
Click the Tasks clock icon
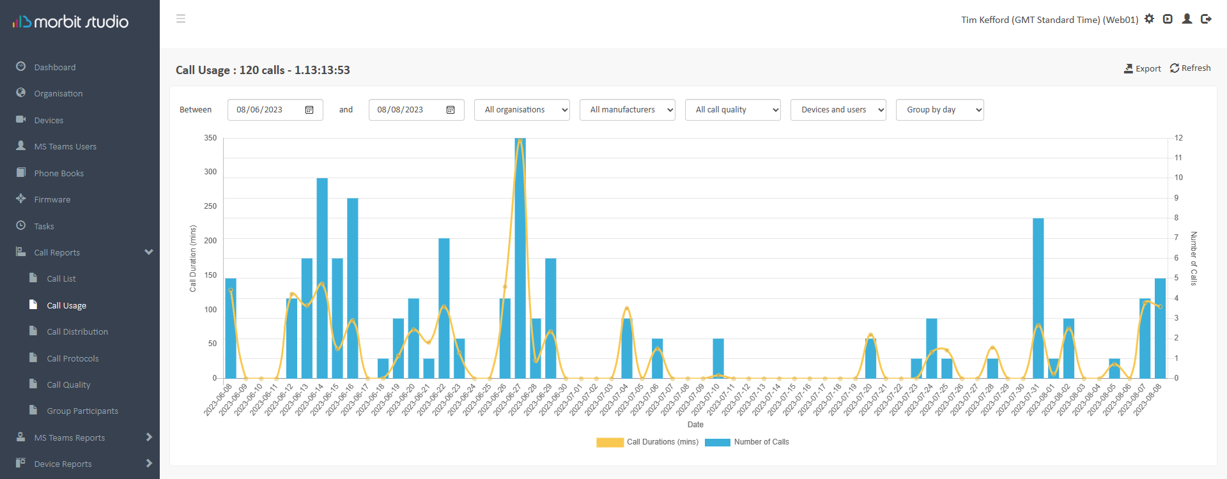click(x=21, y=225)
